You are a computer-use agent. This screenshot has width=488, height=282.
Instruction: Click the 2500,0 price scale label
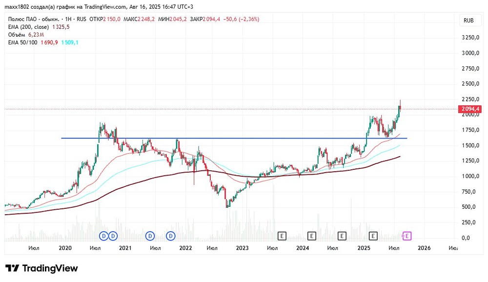[x=470, y=84]
